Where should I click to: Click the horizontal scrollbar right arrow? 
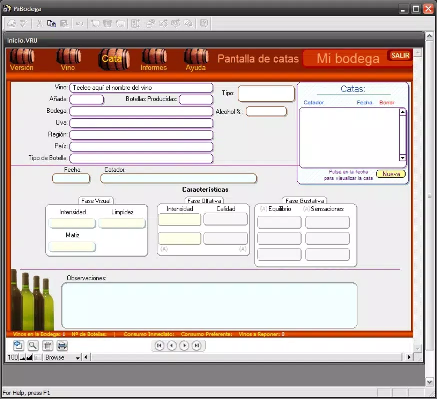click(x=409, y=357)
